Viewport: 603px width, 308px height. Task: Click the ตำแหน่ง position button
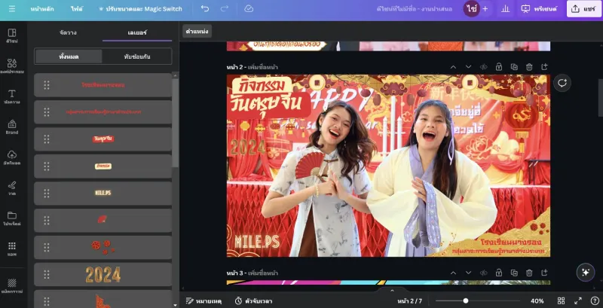[197, 31]
